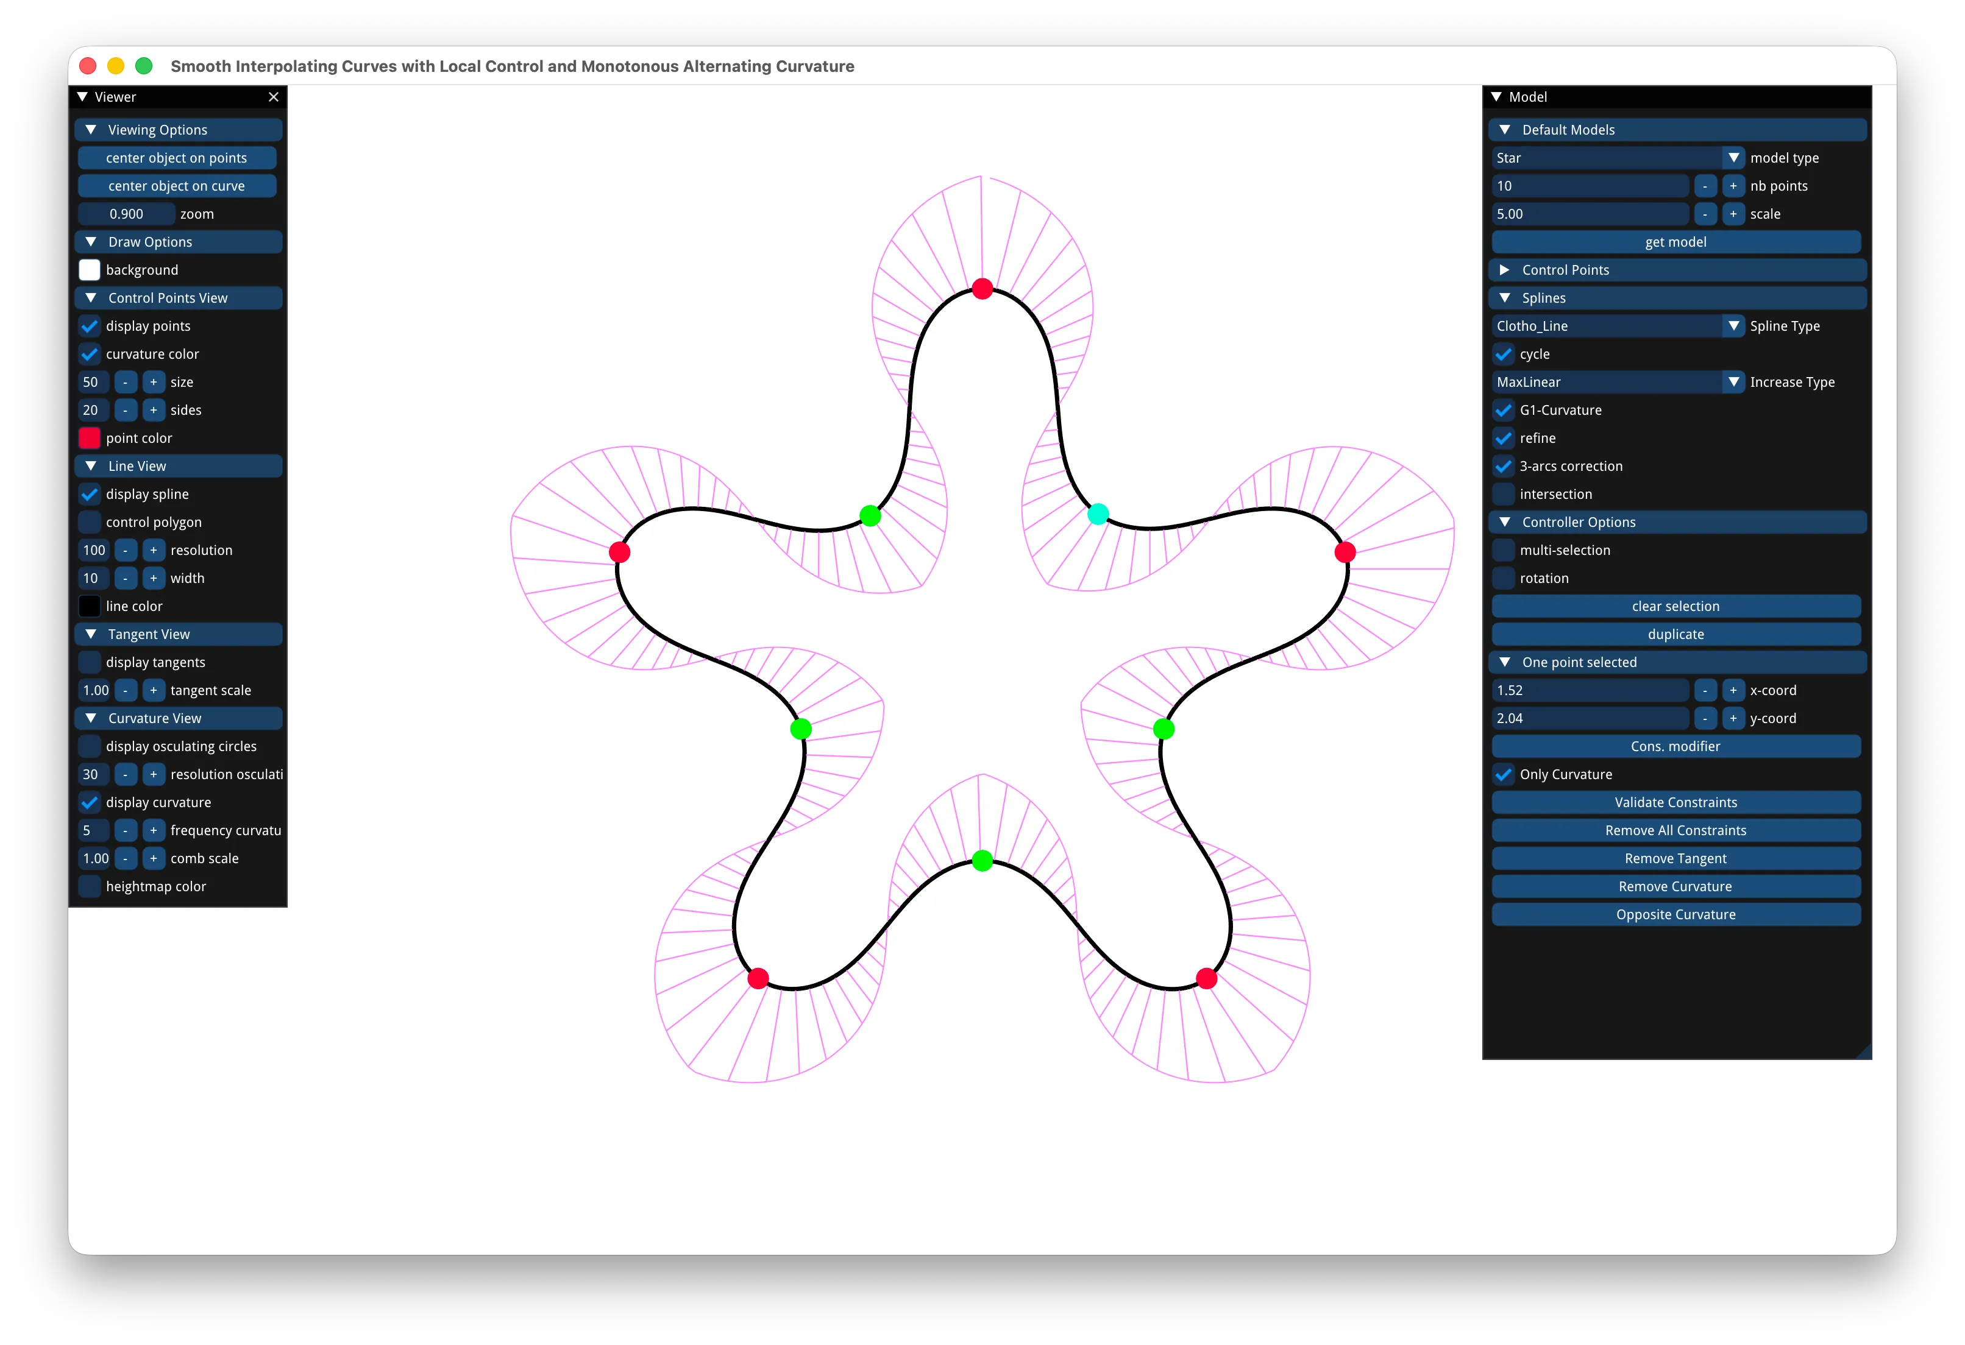Click the plus stepper for nb points
Screen dimensions: 1965x1345
(x=1733, y=186)
